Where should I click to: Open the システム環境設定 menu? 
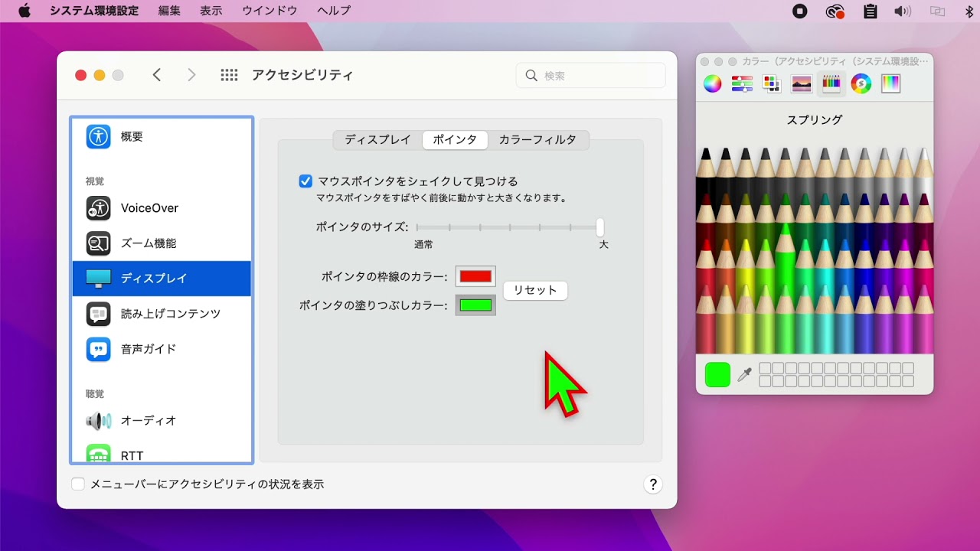coord(94,11)
